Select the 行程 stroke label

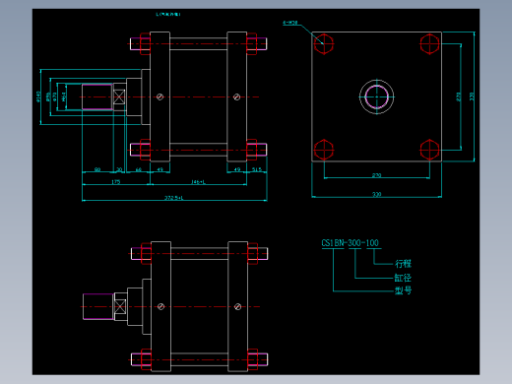tap(403, 264)
